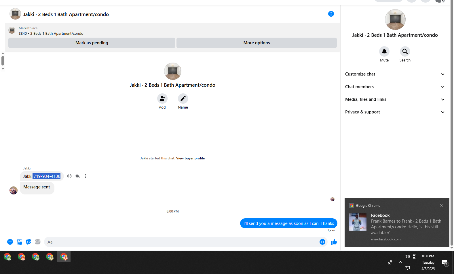Reply to Jakki's phone number message

click(77, 176)
